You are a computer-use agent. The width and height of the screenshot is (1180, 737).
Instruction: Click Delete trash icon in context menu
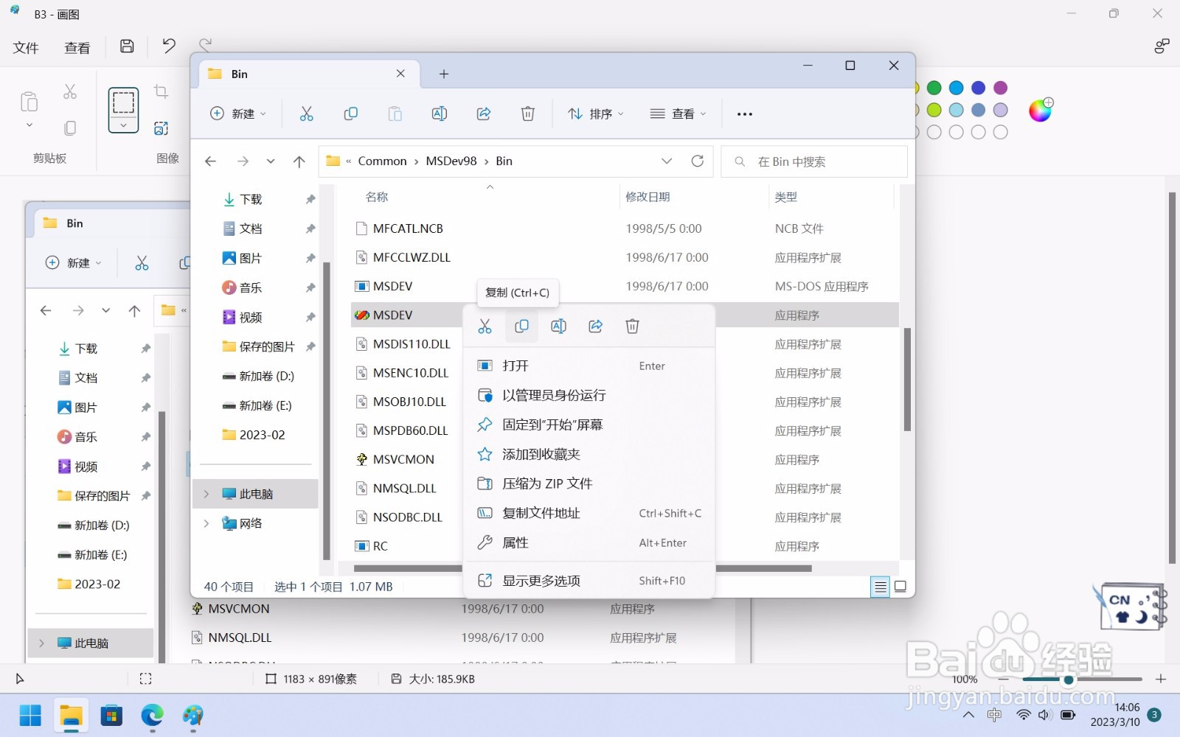[632, 326]
